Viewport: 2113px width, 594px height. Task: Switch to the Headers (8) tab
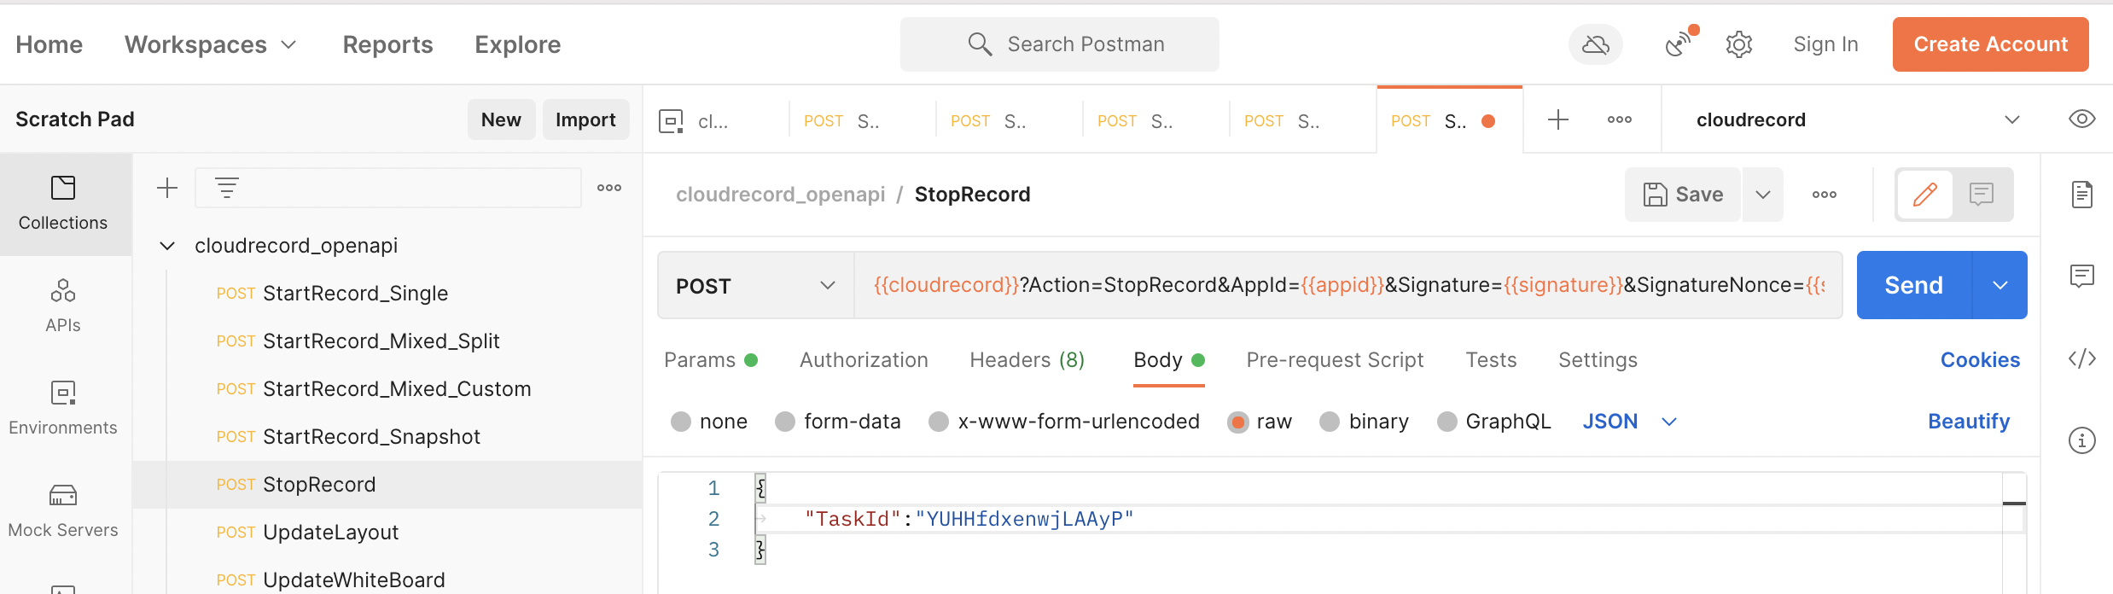tap(1027, 360)
